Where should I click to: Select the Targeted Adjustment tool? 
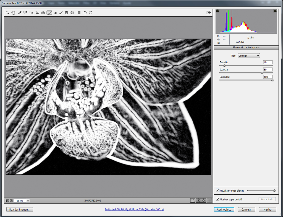[x=31, y=13]
